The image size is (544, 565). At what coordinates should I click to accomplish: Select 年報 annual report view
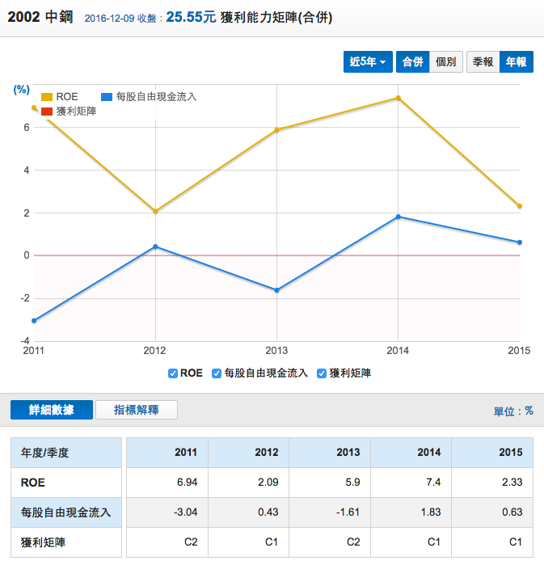[516, 62]
